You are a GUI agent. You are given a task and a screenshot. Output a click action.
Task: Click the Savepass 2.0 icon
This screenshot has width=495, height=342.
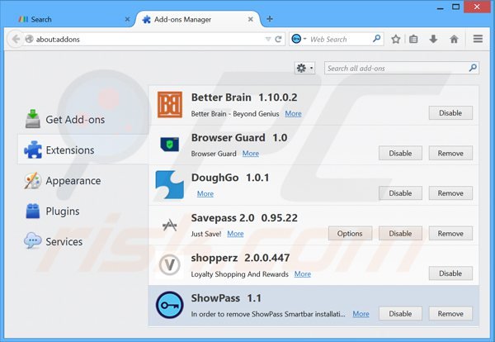click(170, 225)
